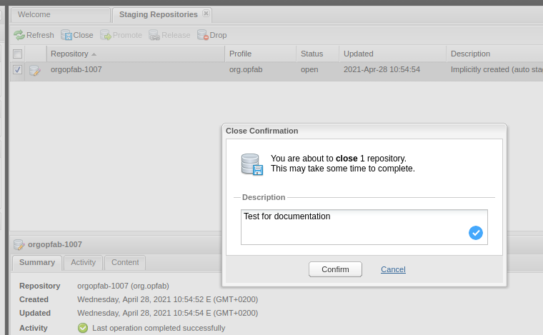Click the blue checkmark icon in description field

click(x=475, y=233)
